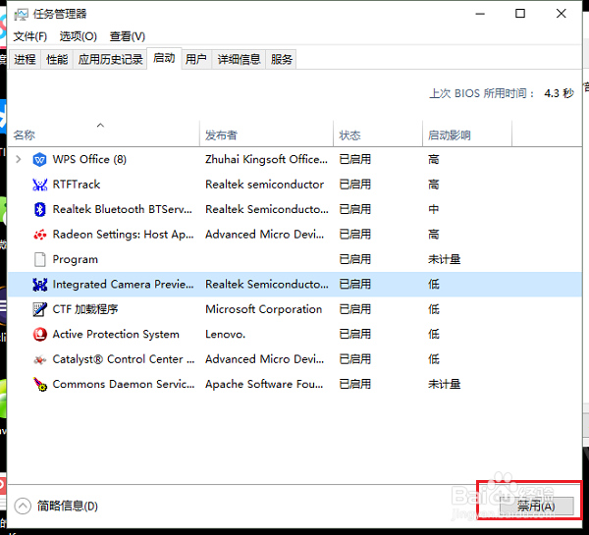The width and height of the screenshot is (589, 535).
Task: Click 已启用 status in WPS Office row
Action: coord(355,159)
